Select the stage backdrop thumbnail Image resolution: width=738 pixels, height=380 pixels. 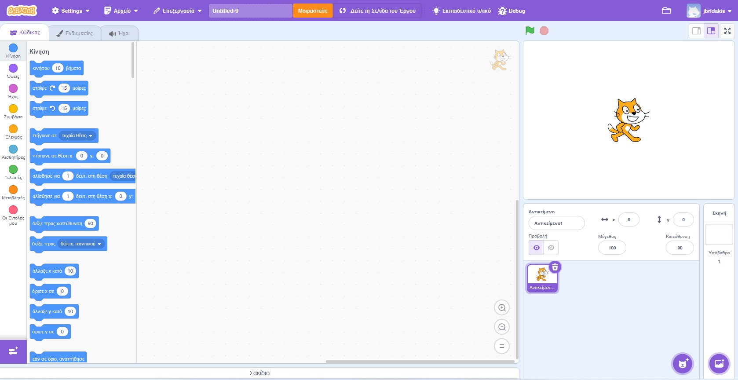[719, 234]
